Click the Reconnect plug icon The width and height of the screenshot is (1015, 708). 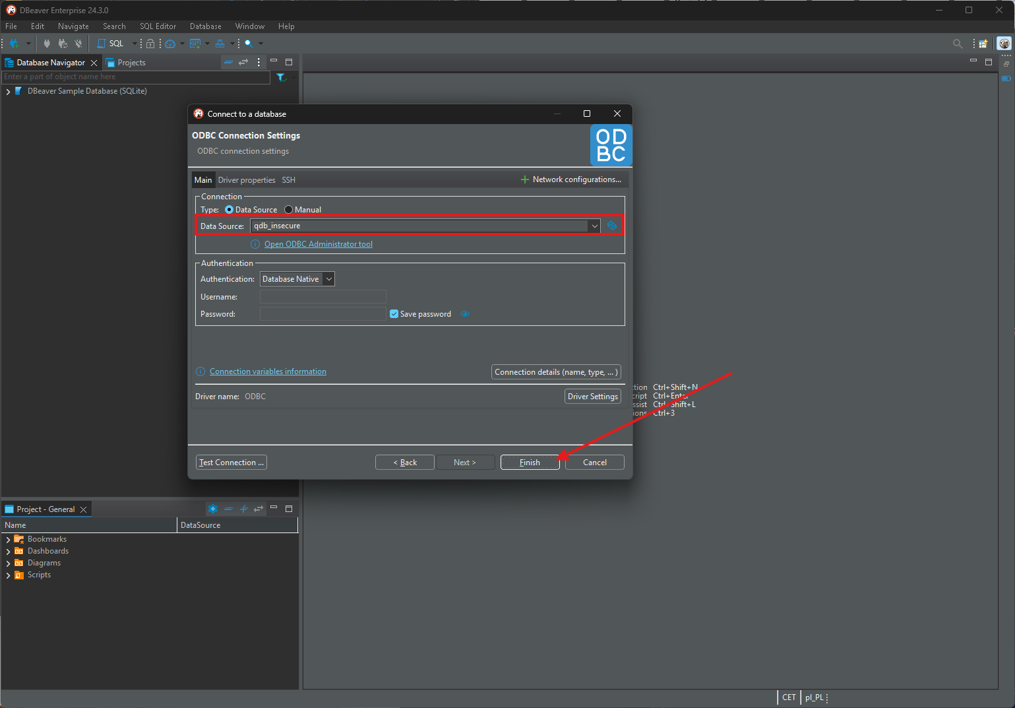[x=63, y=44]
